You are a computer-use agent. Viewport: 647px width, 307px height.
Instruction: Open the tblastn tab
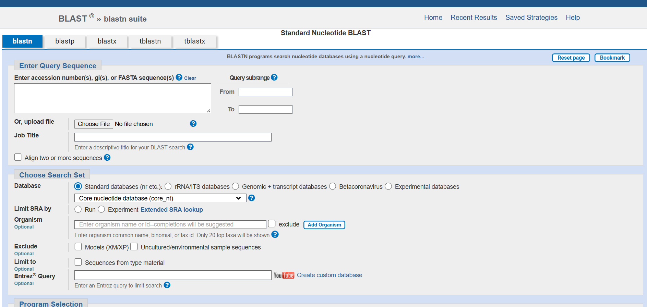150,41
